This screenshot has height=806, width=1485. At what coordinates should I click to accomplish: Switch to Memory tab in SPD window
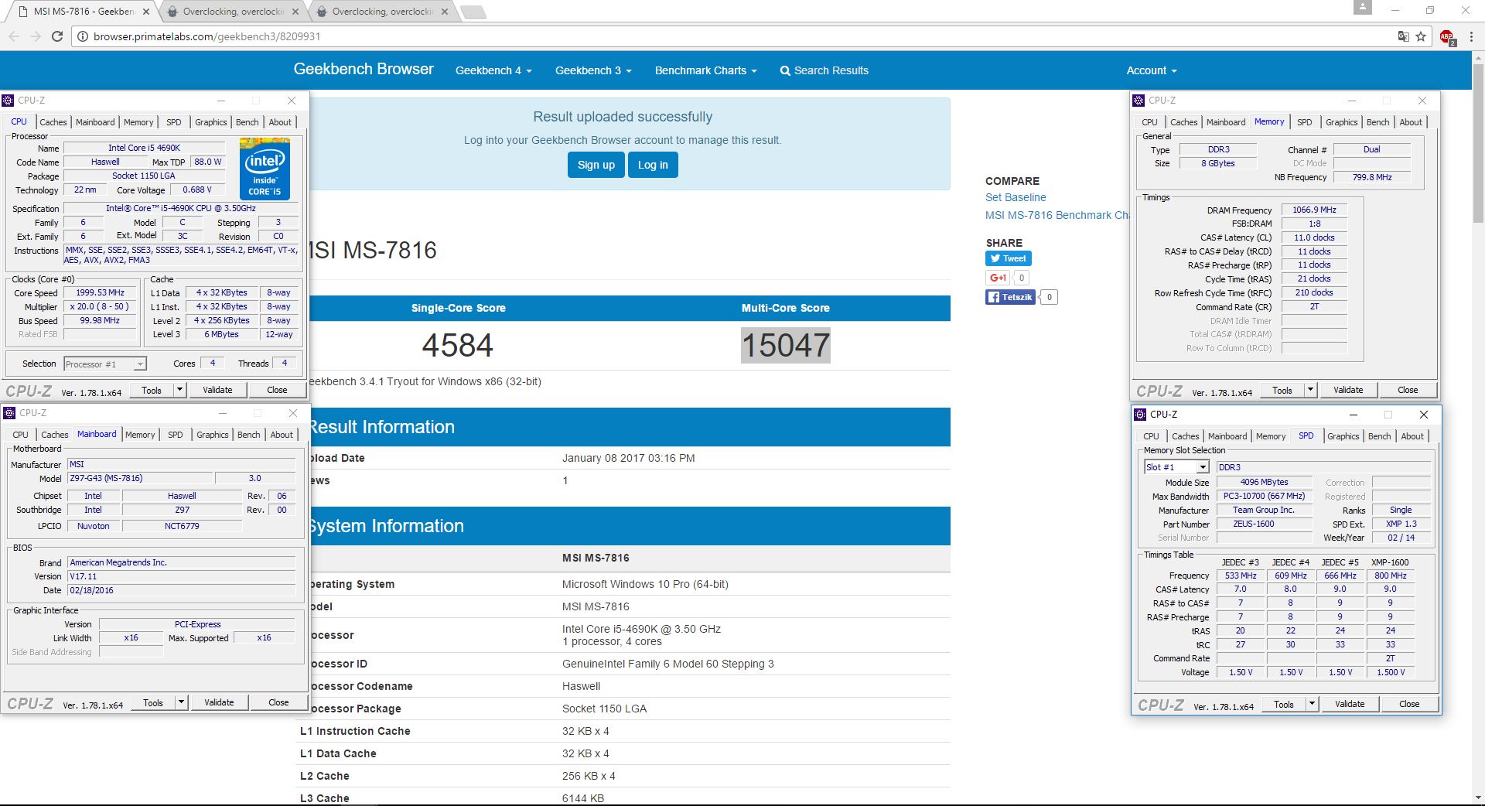[x=1271, y=436]
